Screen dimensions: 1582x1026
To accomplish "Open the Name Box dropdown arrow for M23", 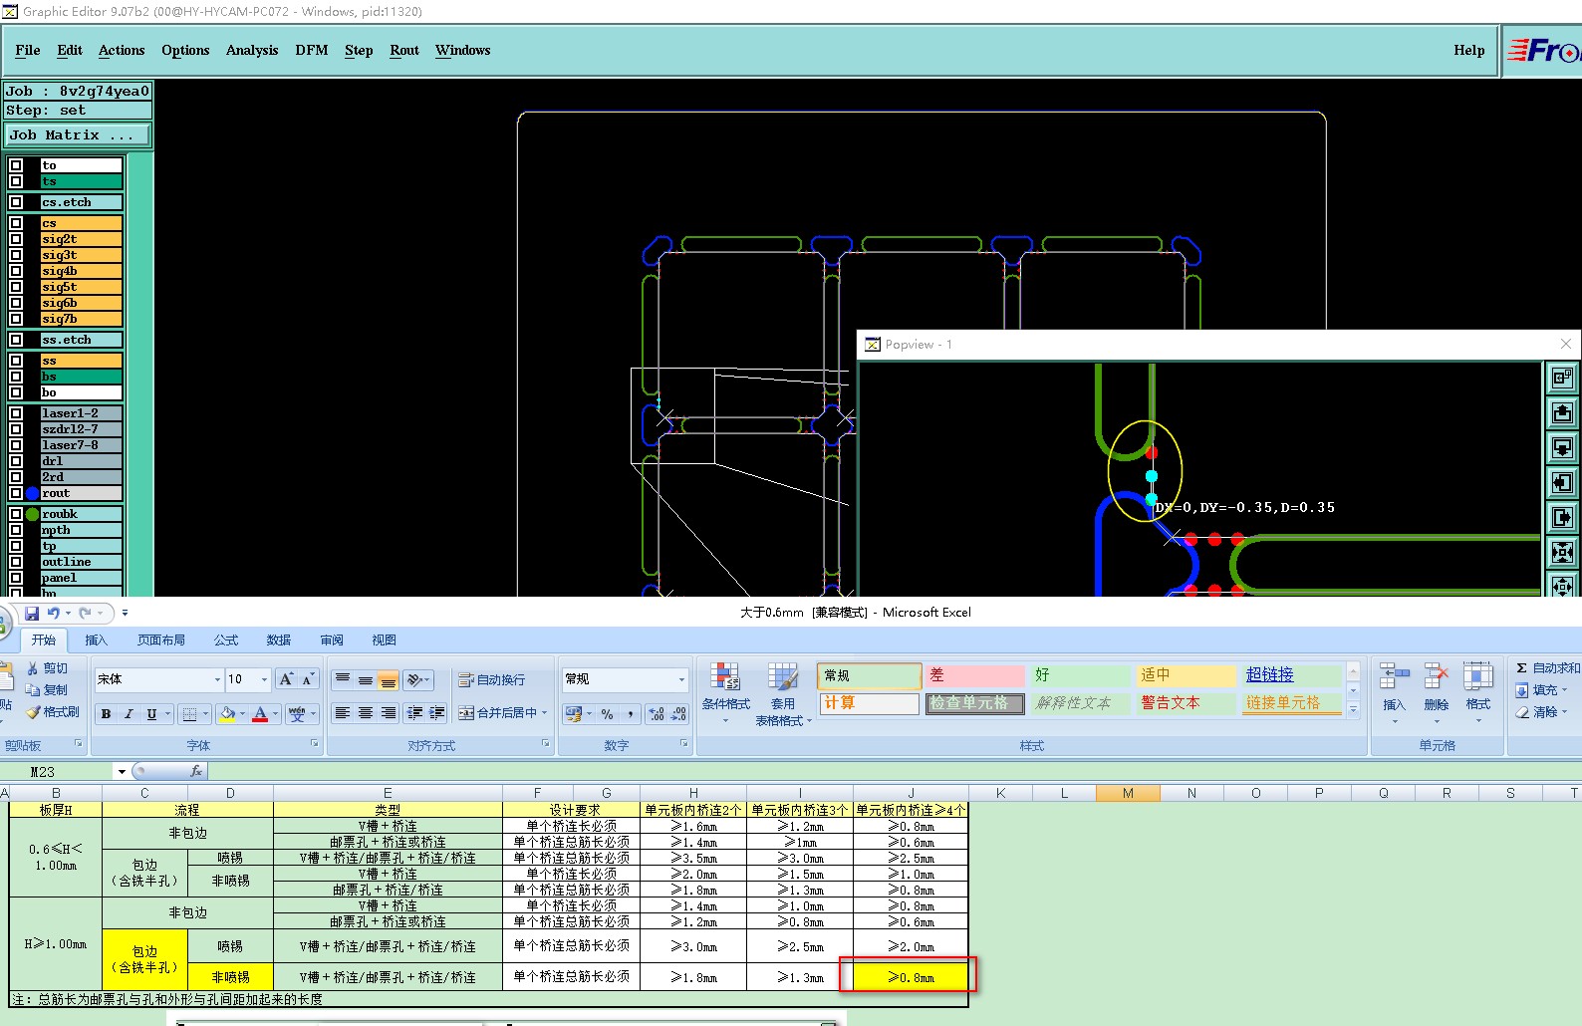I will (x=122, y=771).
